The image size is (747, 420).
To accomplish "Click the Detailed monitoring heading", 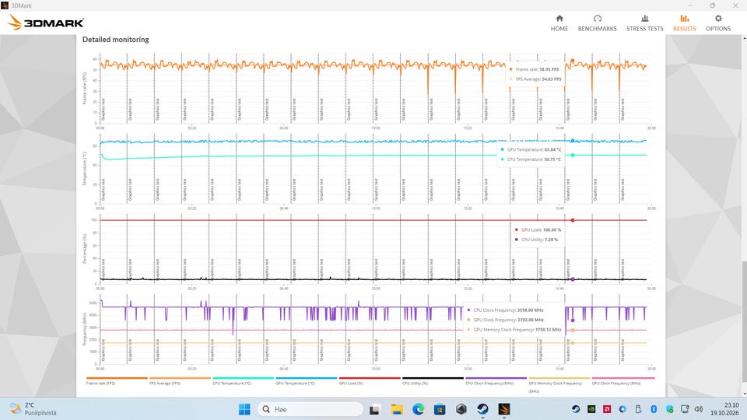I will coord(116,40).
